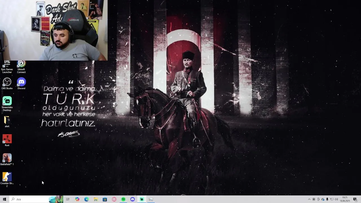Select the Discord desktop shortcut

pyautogui.click(x=21, y=84)
